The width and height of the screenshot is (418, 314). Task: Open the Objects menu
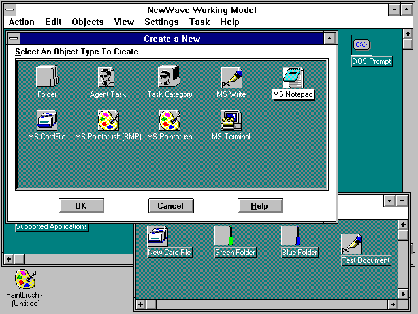[x=88, y=22]
